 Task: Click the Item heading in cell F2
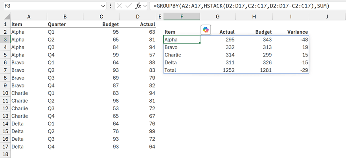[x=182, y=32]
